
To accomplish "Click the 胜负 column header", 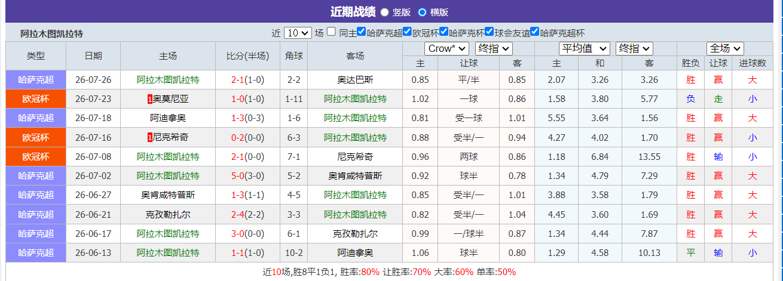I will click(690, 63).
